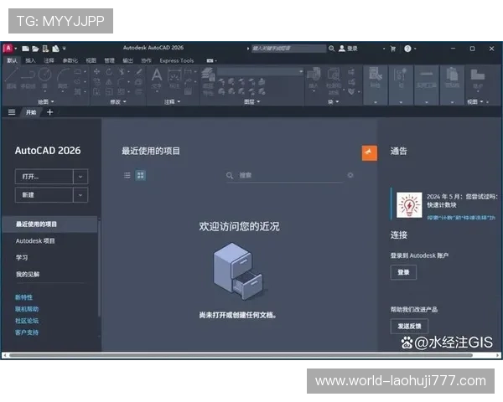The height and width of the screenshot is (402, 503).
Task: Expand the quick access toolbar customize arrow
Action: point(65,49)
